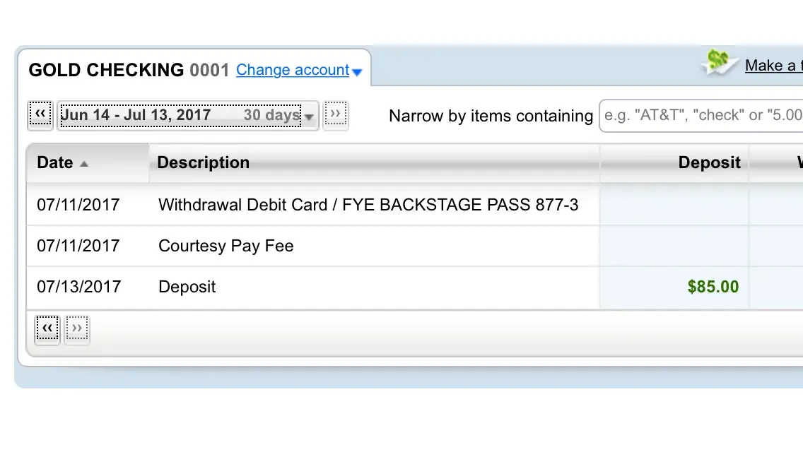Click the green dollar money transfer icon
The width and height of the screenshot is (803, 452).
[719, 62]
